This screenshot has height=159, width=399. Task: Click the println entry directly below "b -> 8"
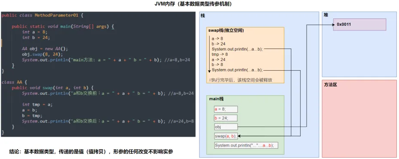pos(237,70)
